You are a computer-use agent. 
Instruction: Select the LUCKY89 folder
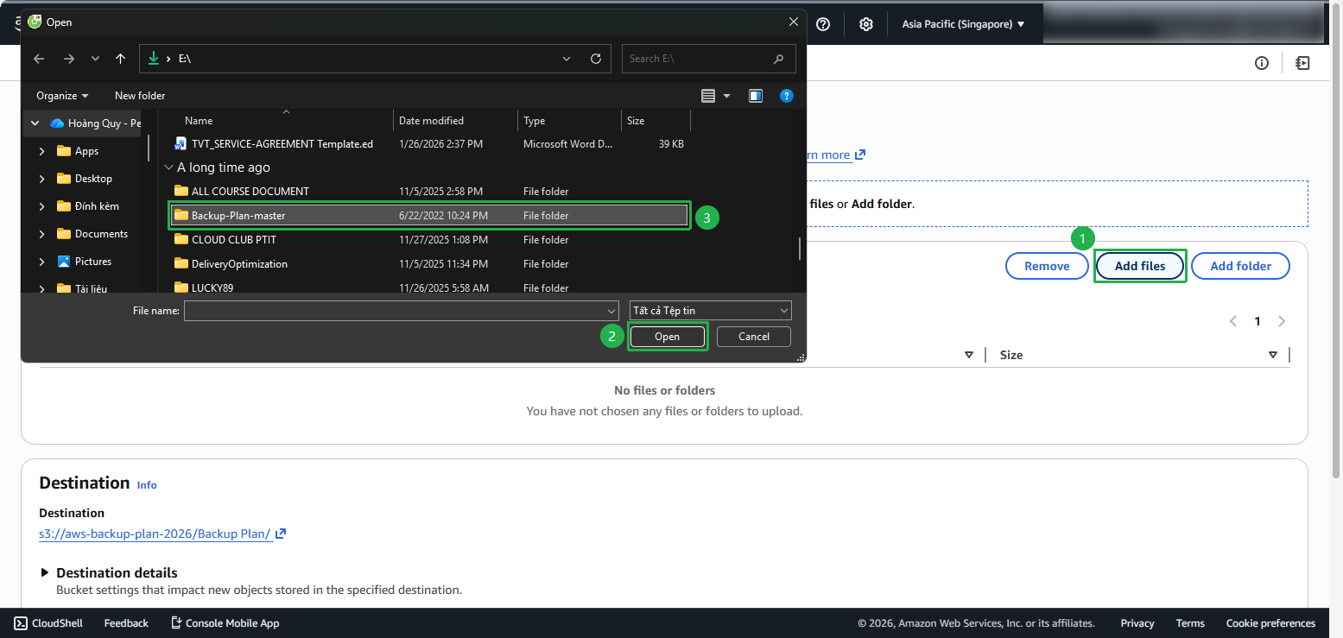429,287
